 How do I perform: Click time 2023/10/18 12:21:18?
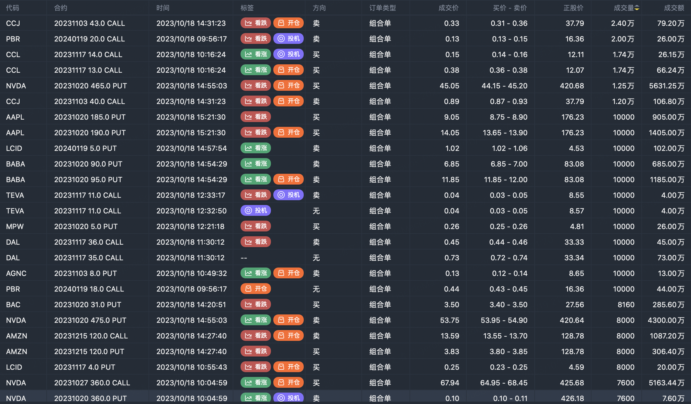[190, 226]
